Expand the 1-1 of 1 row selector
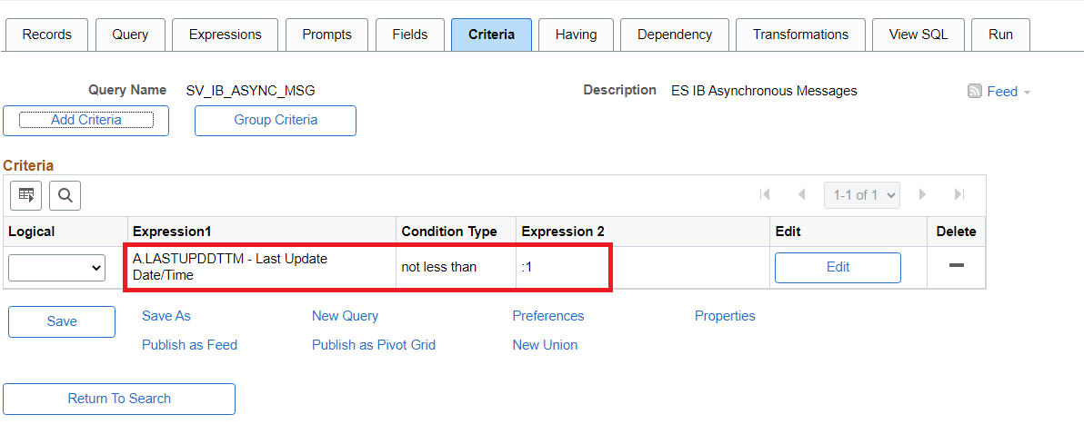 (861, 194)
